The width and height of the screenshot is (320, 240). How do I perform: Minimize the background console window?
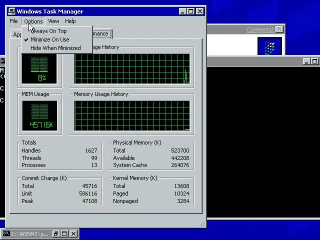pos(306,61)
